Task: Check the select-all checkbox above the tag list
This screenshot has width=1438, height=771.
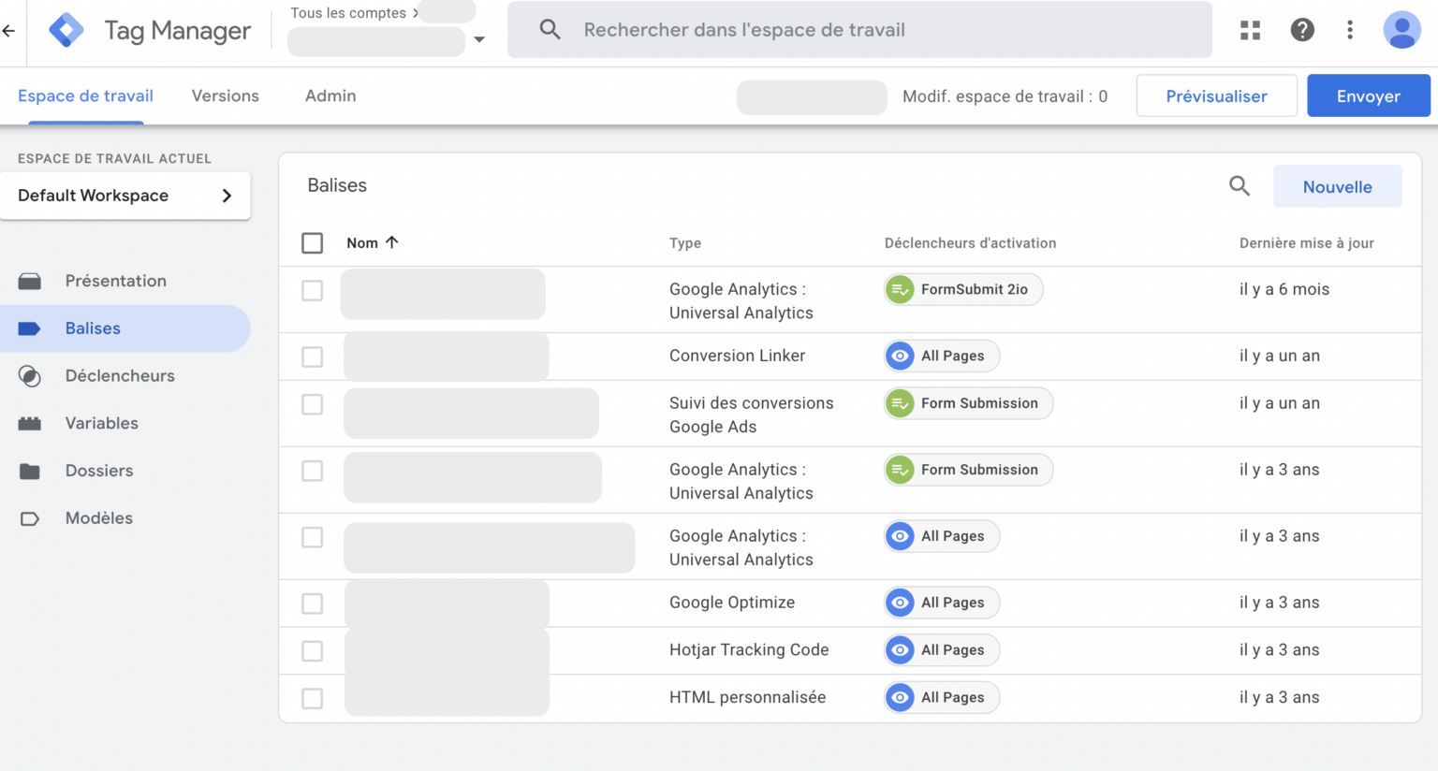Action: tap(312, 242)
